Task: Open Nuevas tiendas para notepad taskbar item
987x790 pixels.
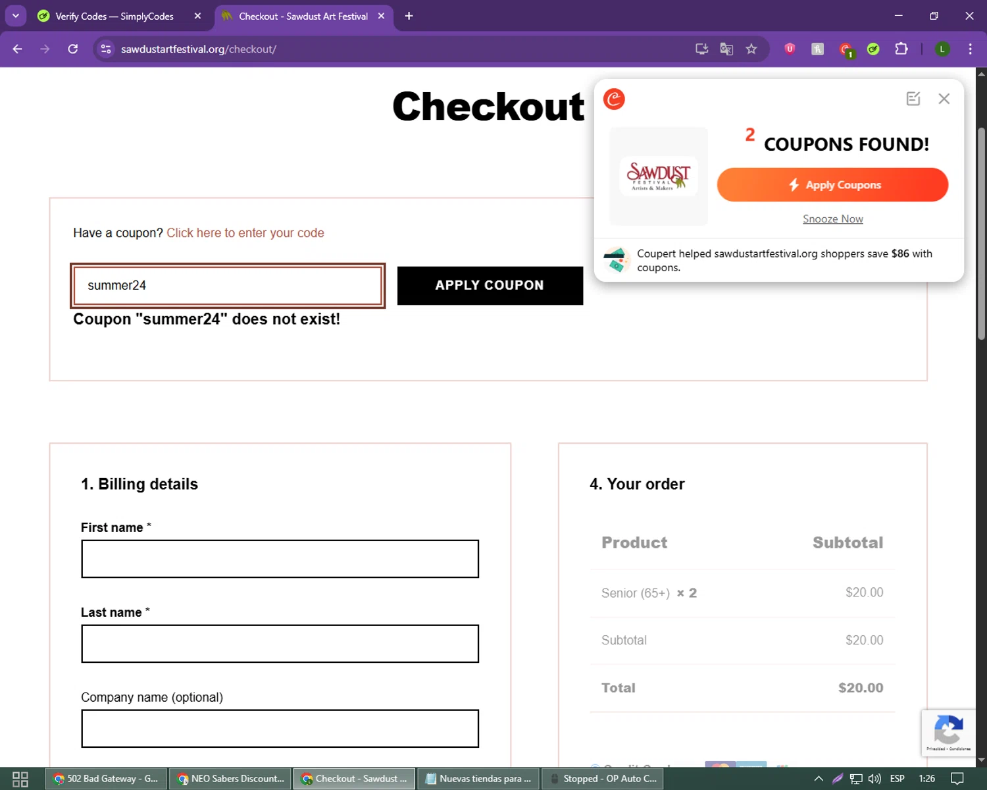Action: (478, 779)
